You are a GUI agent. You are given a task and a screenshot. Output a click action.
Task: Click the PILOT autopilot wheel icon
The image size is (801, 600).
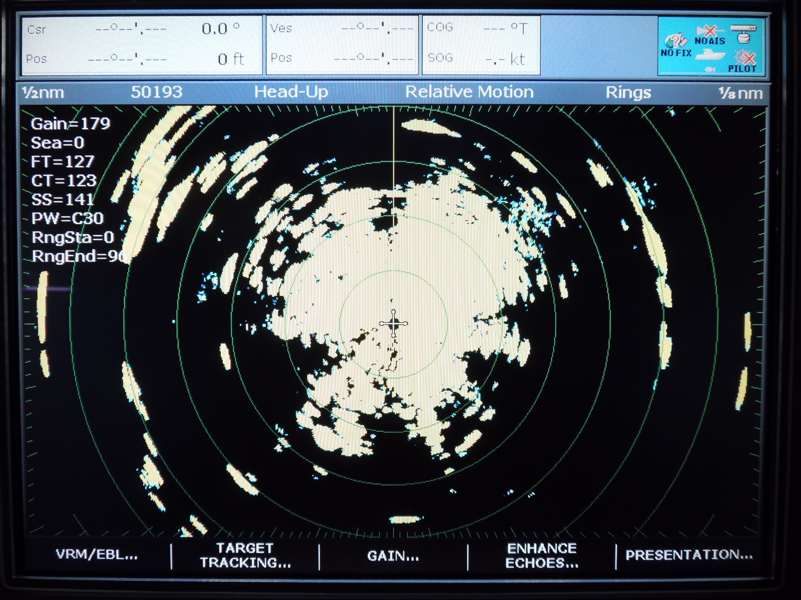742,61
